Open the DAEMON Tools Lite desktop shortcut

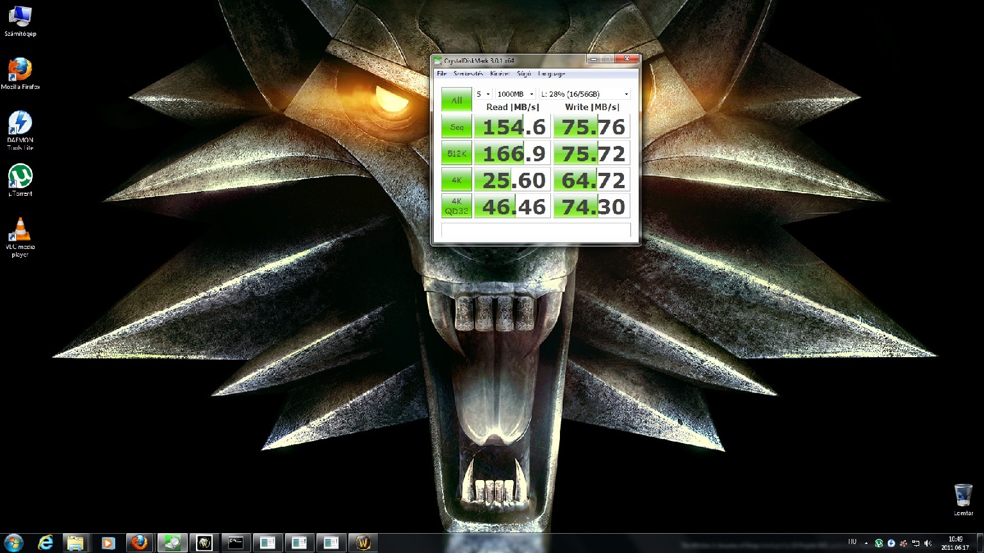point(20,131)
